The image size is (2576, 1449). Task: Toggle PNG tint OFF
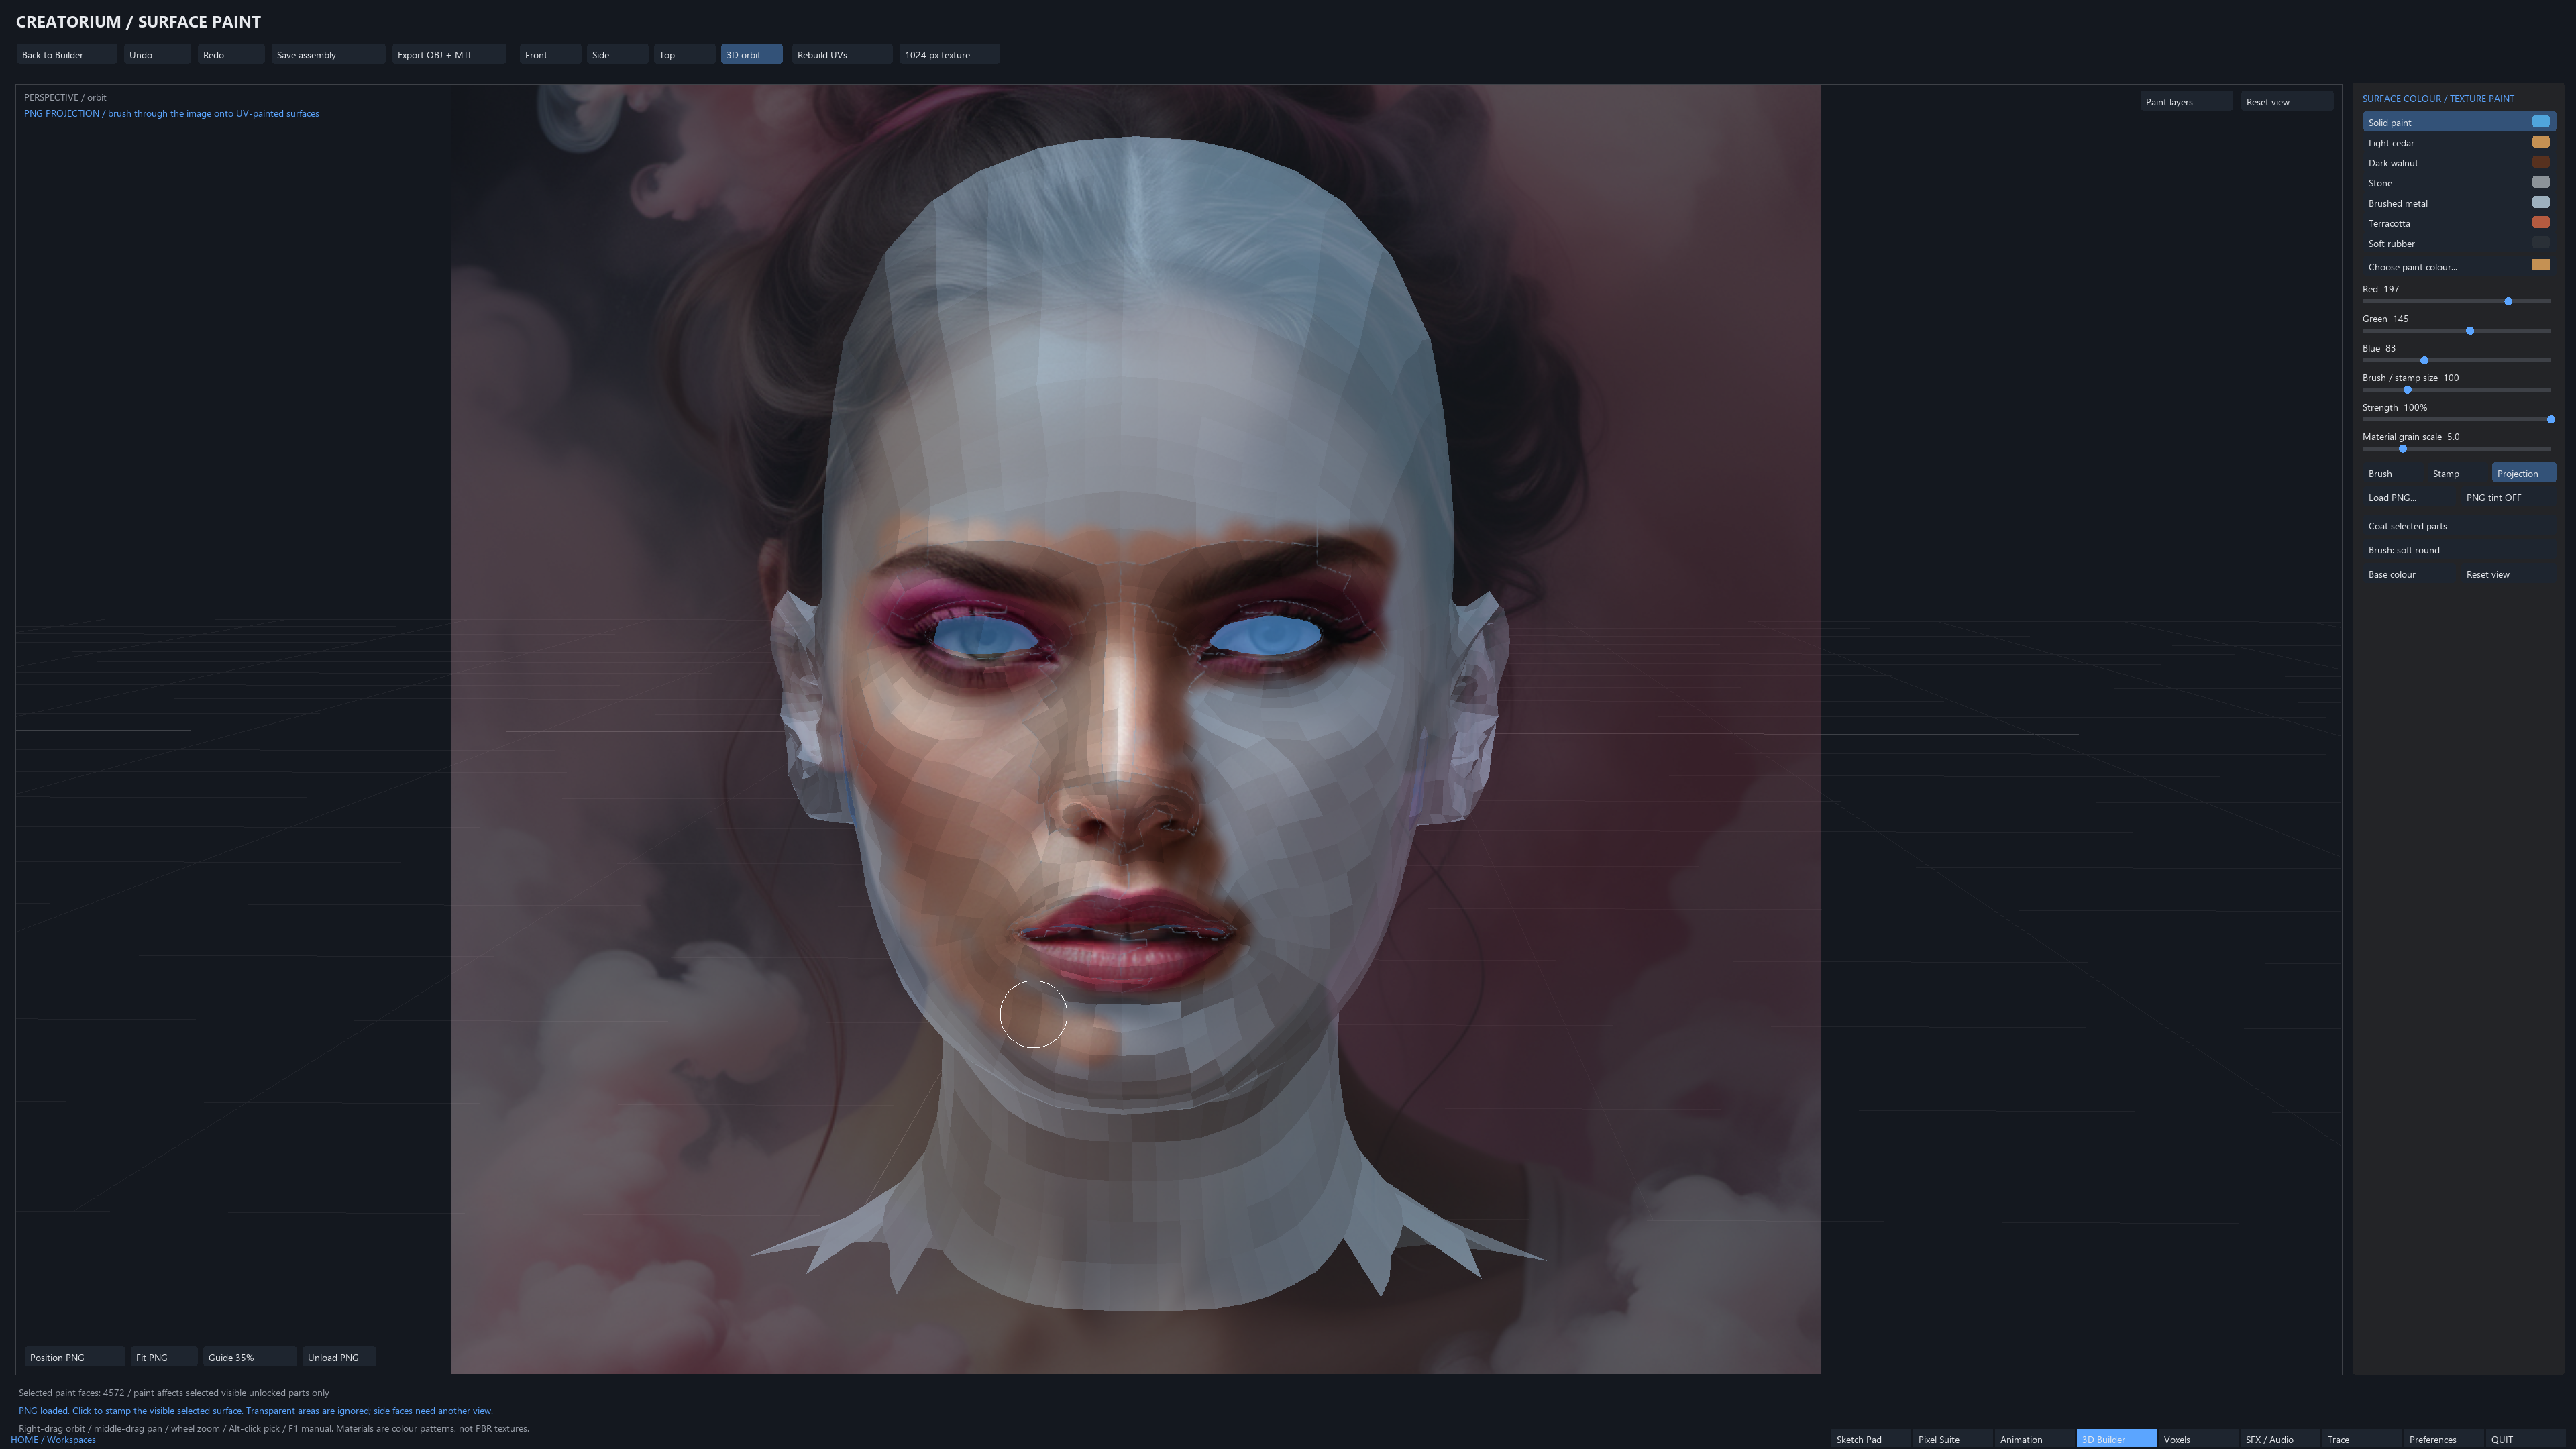pyautogui.click(x=2507, y=498)
